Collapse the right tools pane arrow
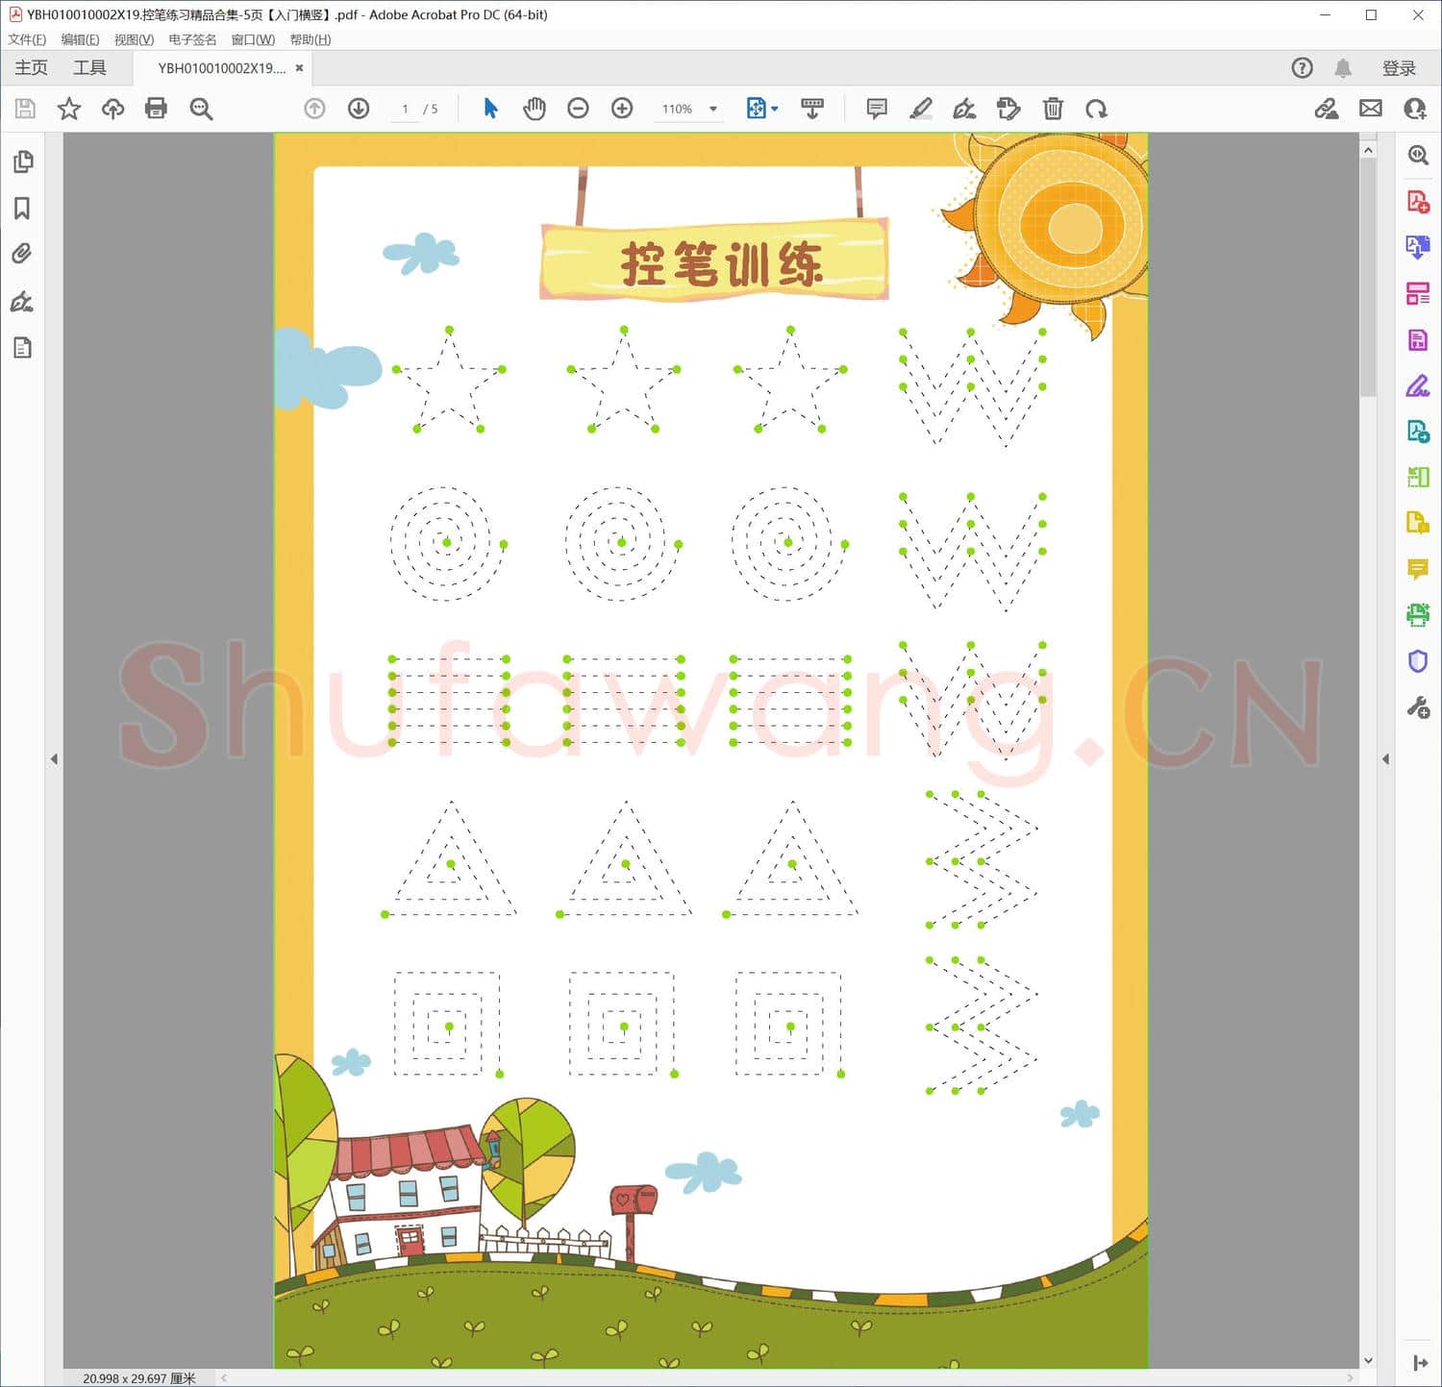The image size is (1442, 1387). coord(1385,759)
